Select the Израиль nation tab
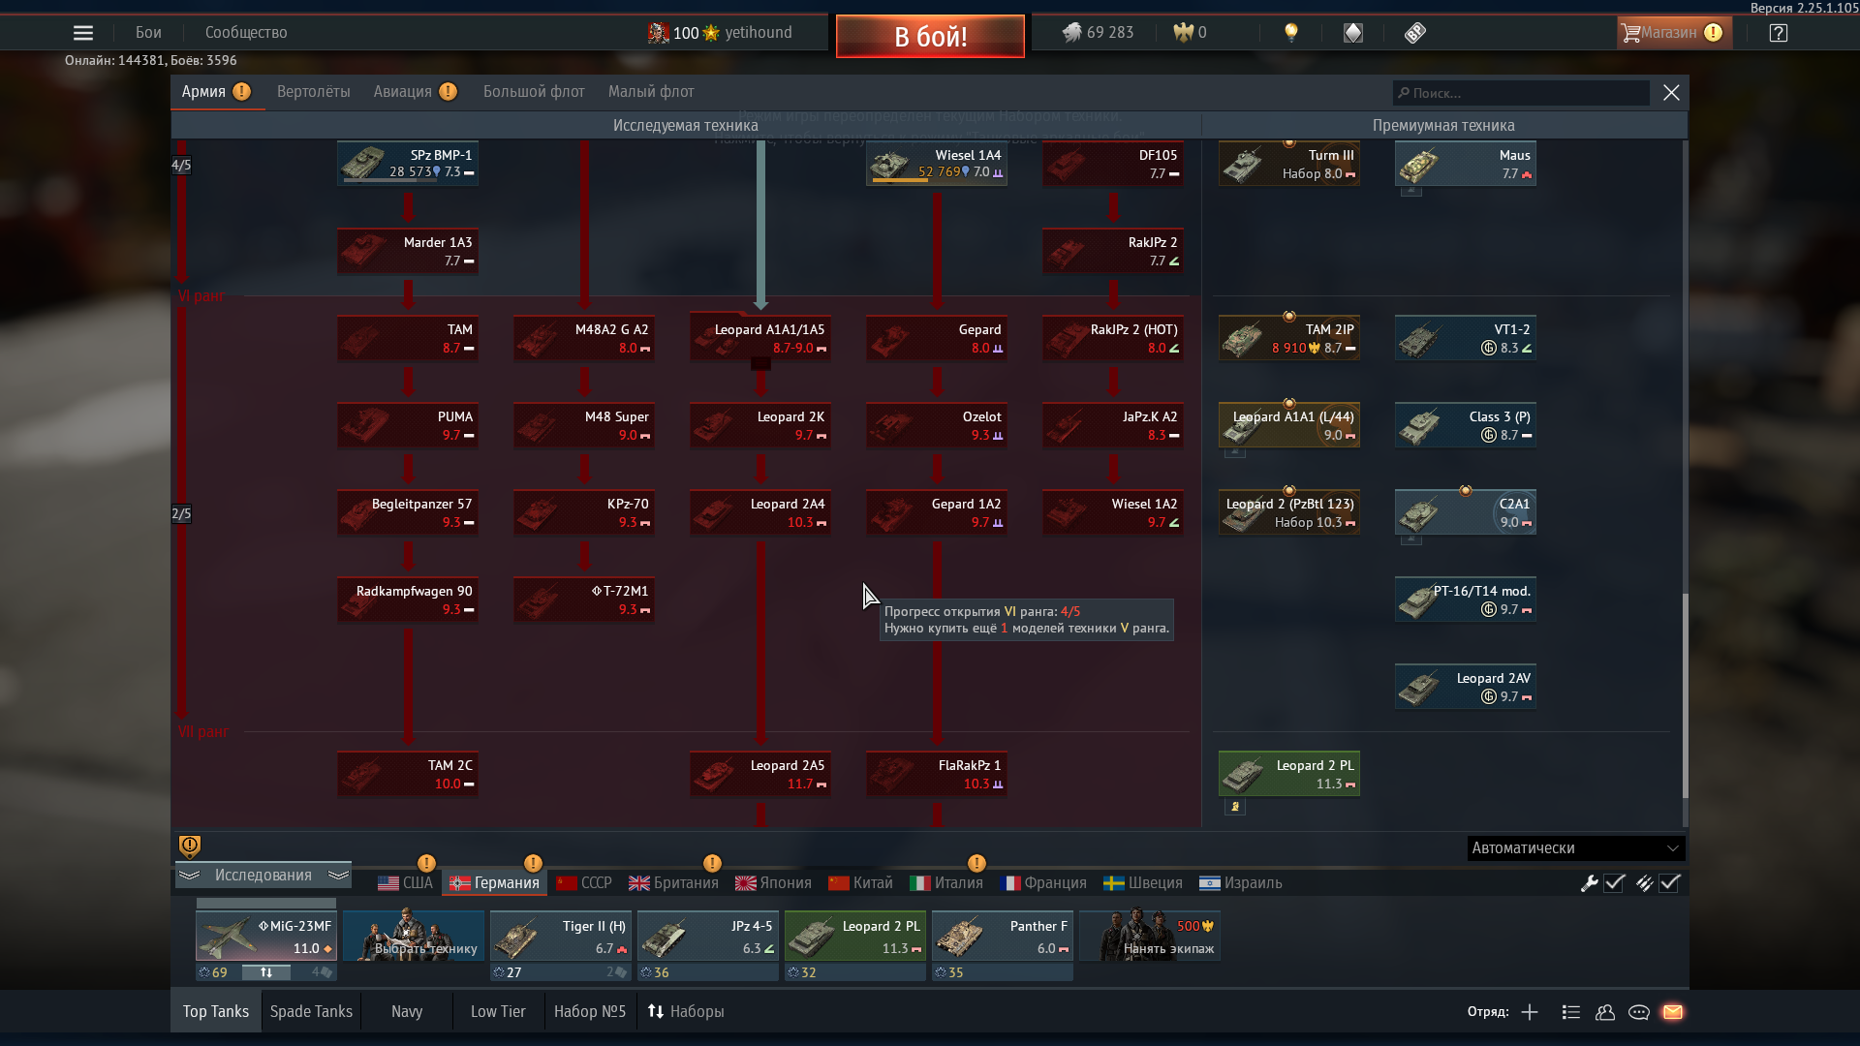Image resolution: width=1860 pixels, height=1046 pixels. pyautogui.click(x=1241, y=883)
